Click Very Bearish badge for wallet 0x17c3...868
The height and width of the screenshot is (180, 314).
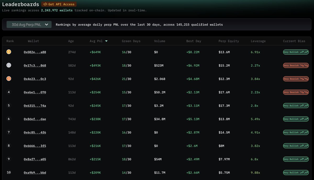(296, 65)
